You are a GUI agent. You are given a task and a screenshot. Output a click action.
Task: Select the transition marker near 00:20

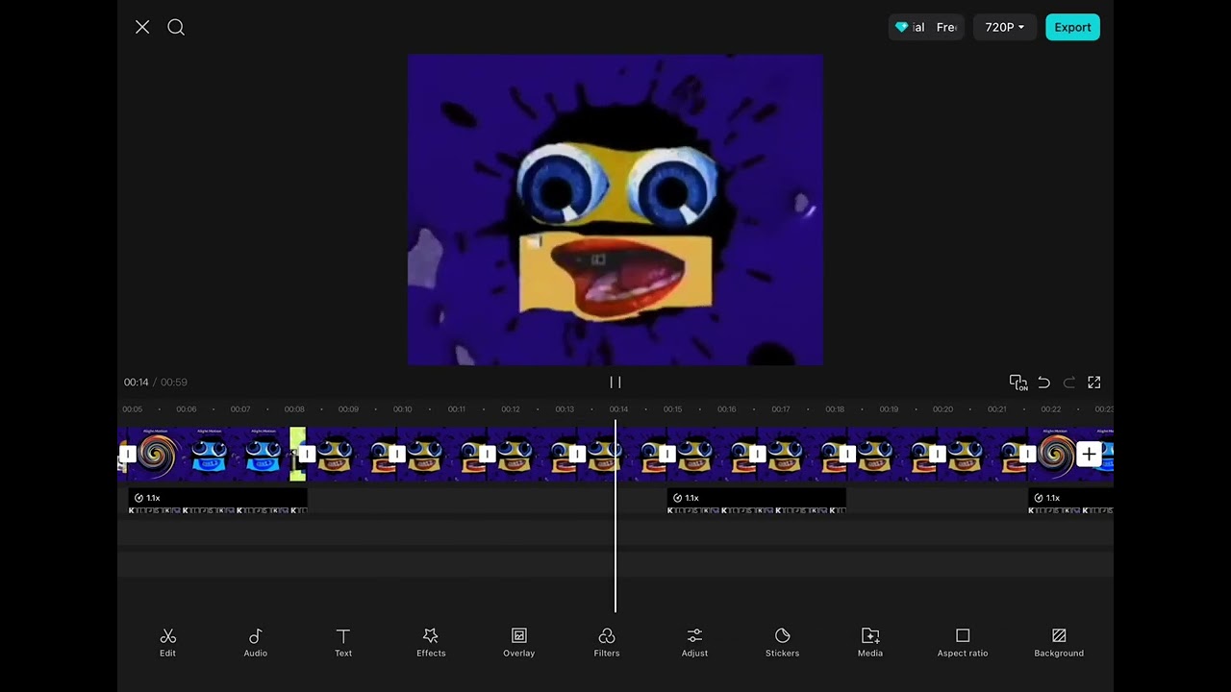tap(938, 454)
